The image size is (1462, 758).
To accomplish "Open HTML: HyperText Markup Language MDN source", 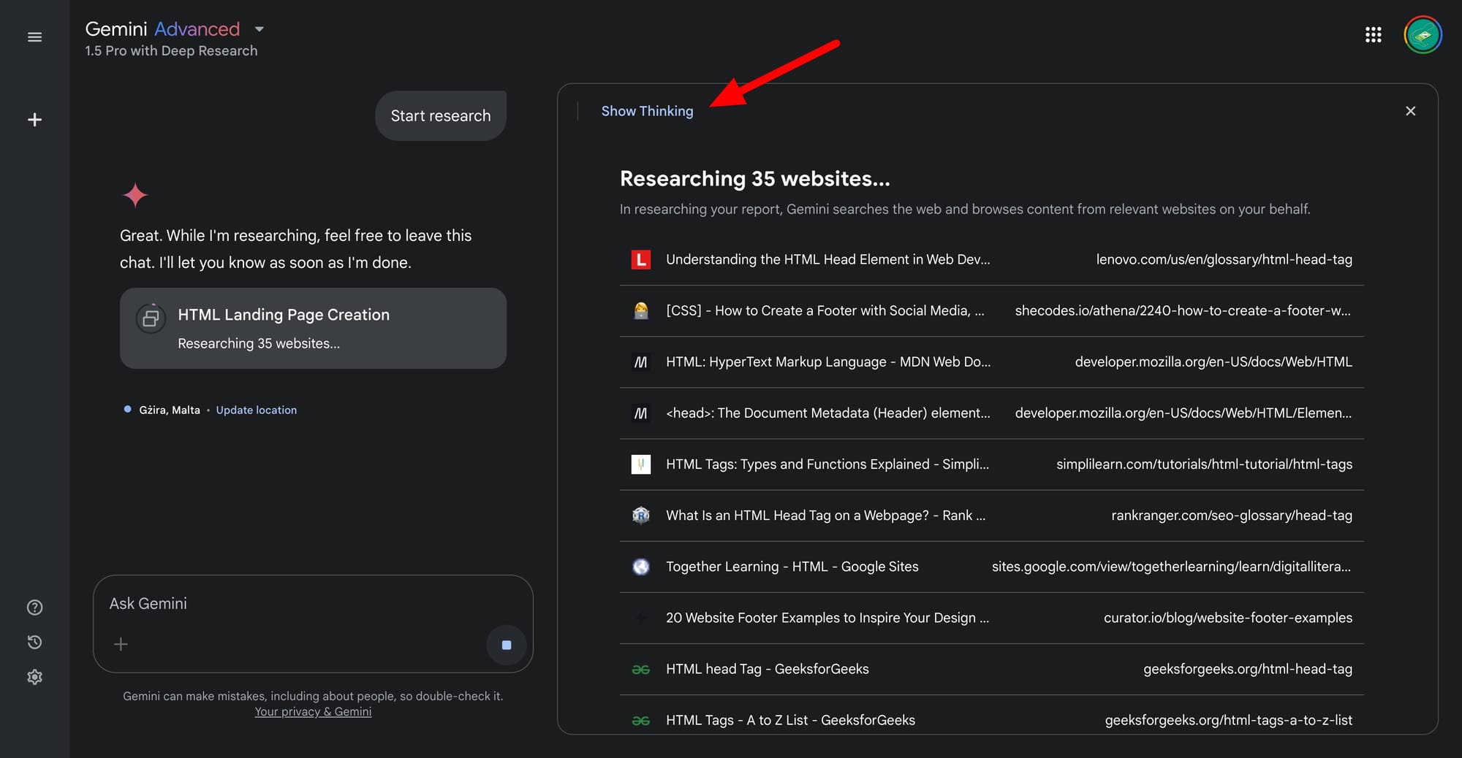I will click(828, 361).
